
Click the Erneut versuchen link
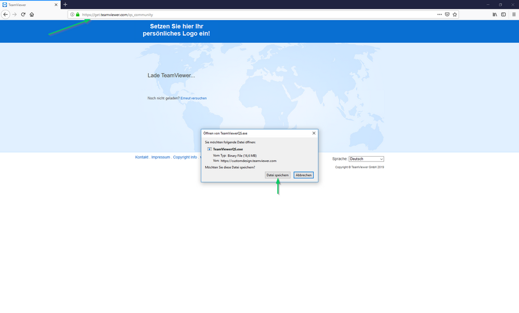coord(193,98)
